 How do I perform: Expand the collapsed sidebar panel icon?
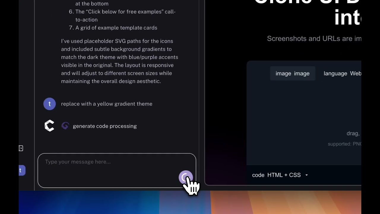21,148
